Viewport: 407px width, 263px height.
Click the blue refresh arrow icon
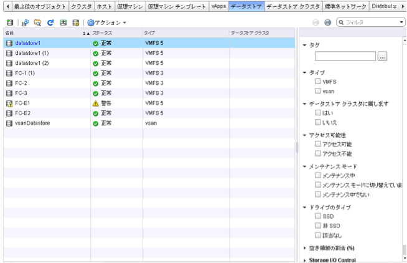coord(50,22)
